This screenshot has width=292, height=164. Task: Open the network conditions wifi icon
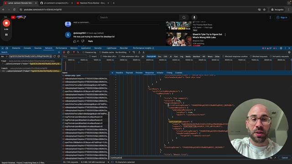click(134, 52)
